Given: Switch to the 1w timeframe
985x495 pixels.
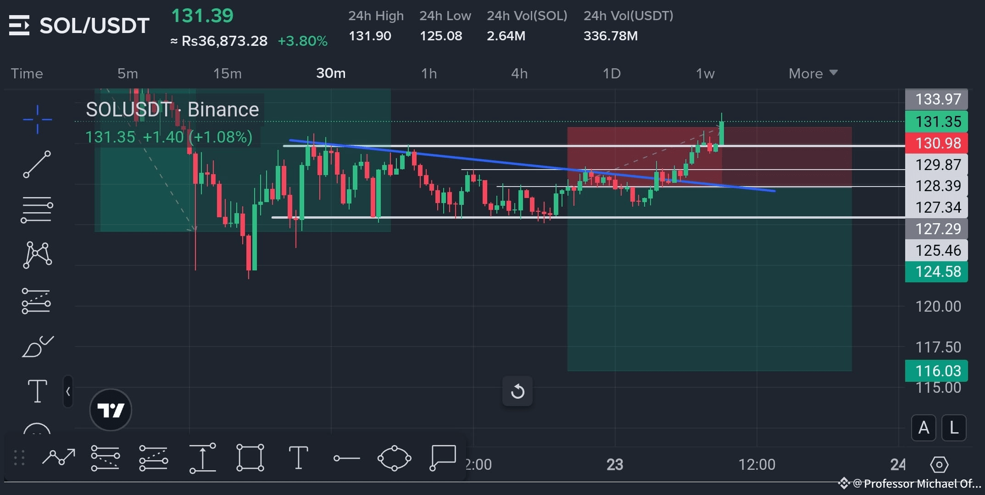Looking at the screenshot, I should [705, 73].
